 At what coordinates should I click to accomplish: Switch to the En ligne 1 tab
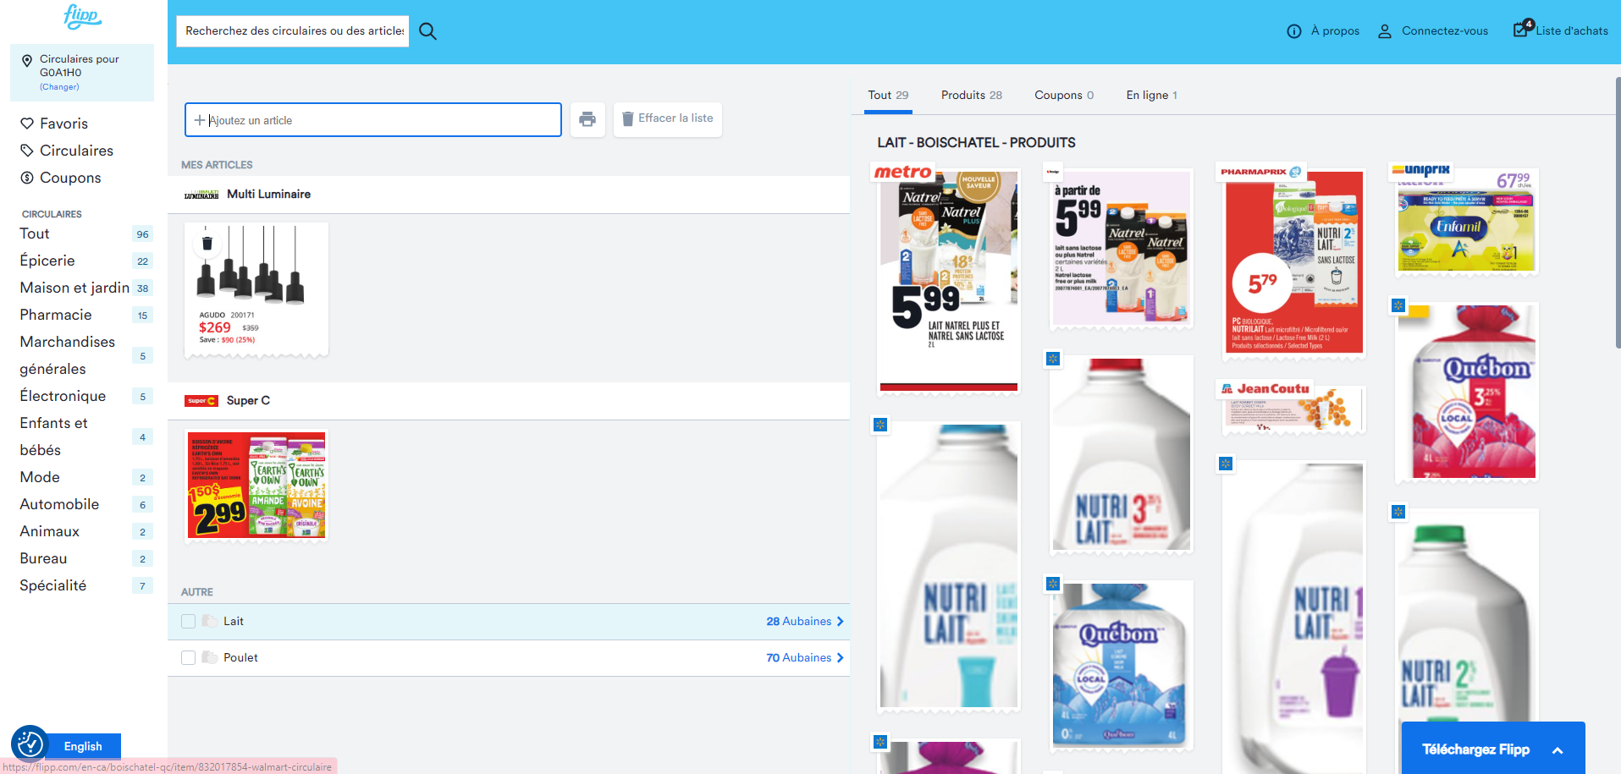pyautogui.click(x=1151, y=96)
